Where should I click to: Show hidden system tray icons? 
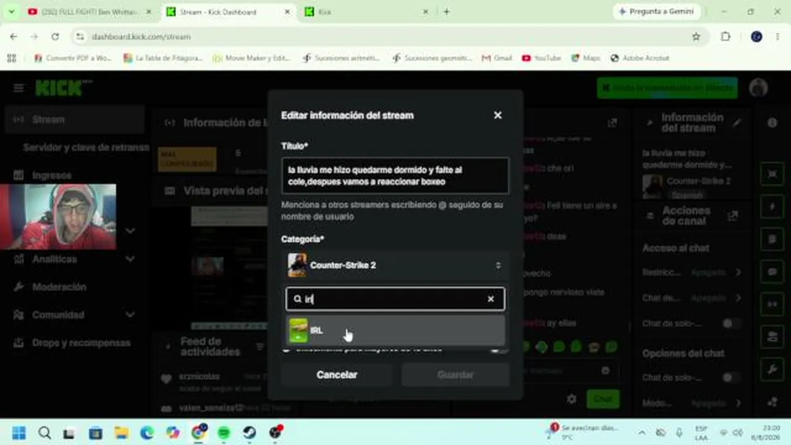click(x=641, y=433)
